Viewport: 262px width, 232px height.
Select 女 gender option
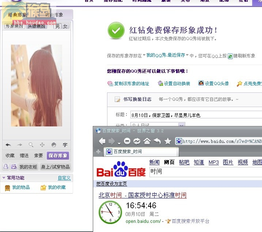tap(65, 26)
